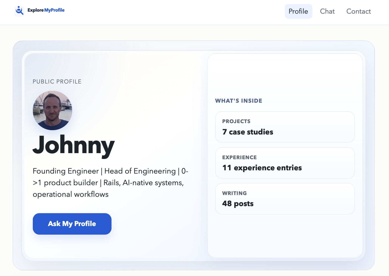
Task: Click the Experience label above entries count
Action: pyautogui.click(x=239, y=157)
